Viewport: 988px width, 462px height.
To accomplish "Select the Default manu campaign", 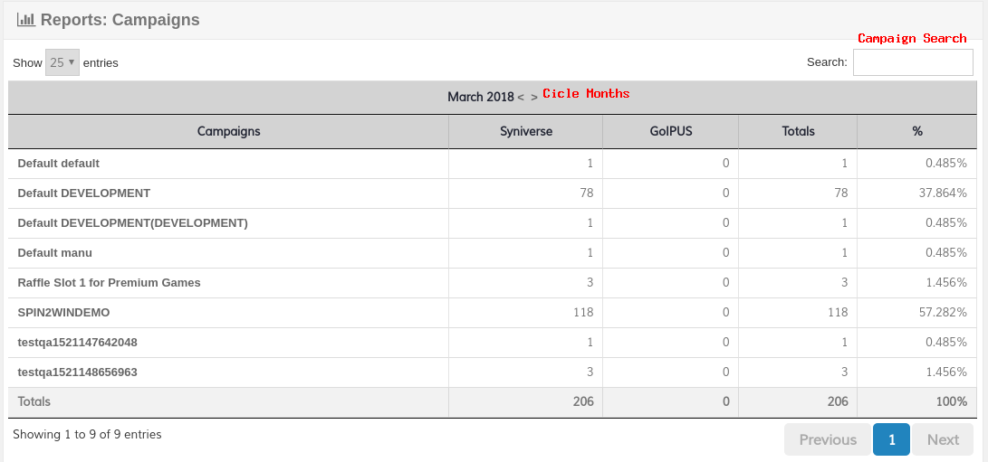I will 55,253.
